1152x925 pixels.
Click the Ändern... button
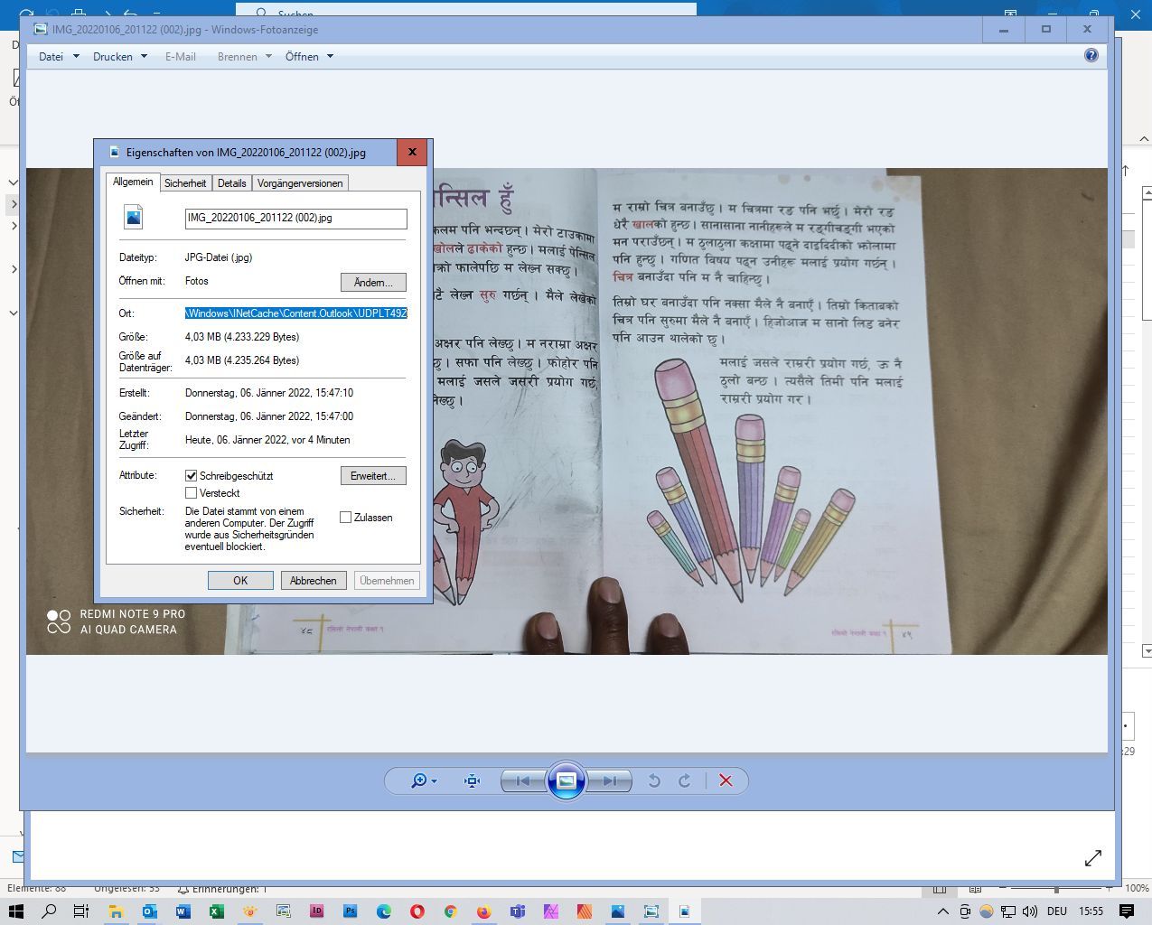[x=373, y=283]
